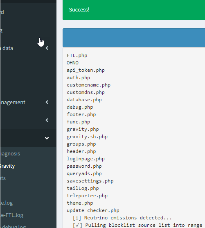
Task: Click 'customcname.php' in the output
Action: click(88, 85)
